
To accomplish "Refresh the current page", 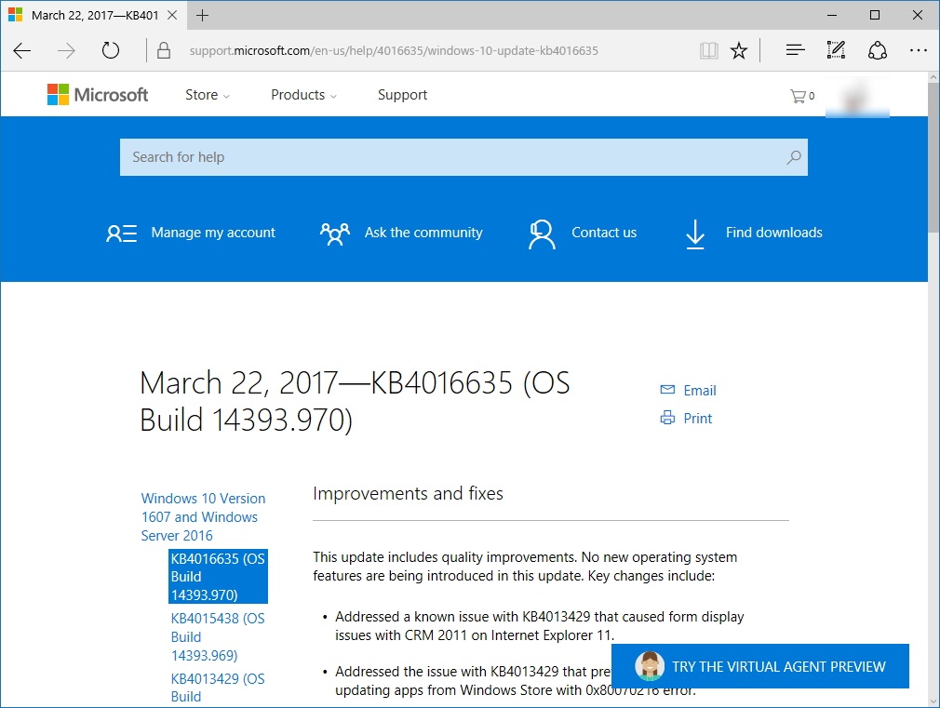I will tap(111, 51).
